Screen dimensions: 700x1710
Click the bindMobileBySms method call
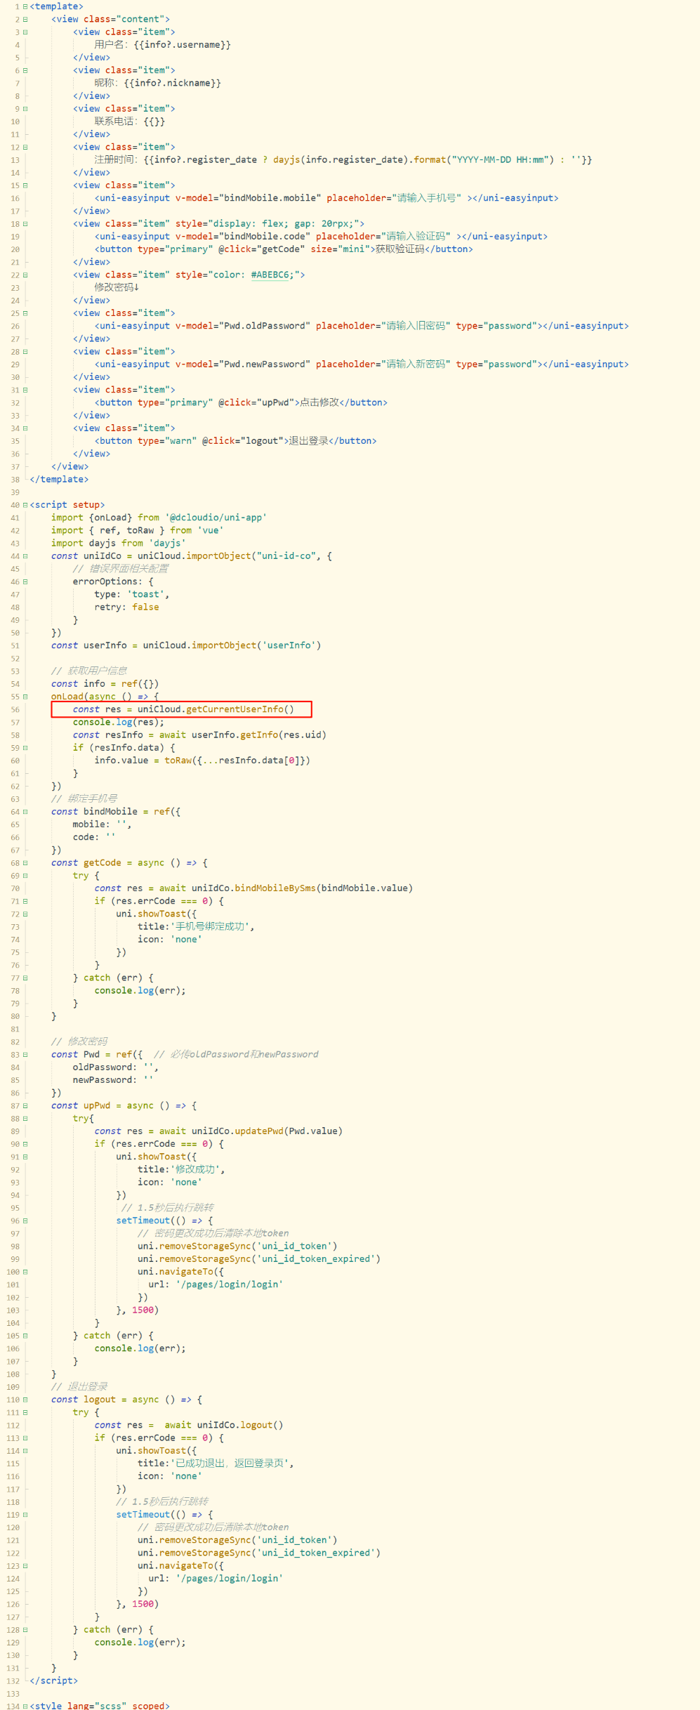[275, 888]
